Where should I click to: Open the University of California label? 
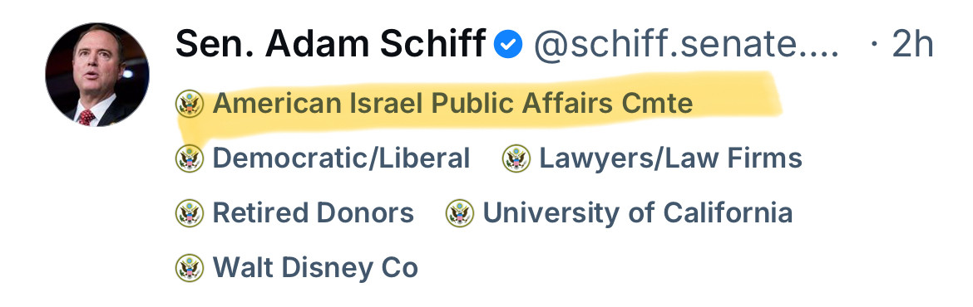click(638, 213)
